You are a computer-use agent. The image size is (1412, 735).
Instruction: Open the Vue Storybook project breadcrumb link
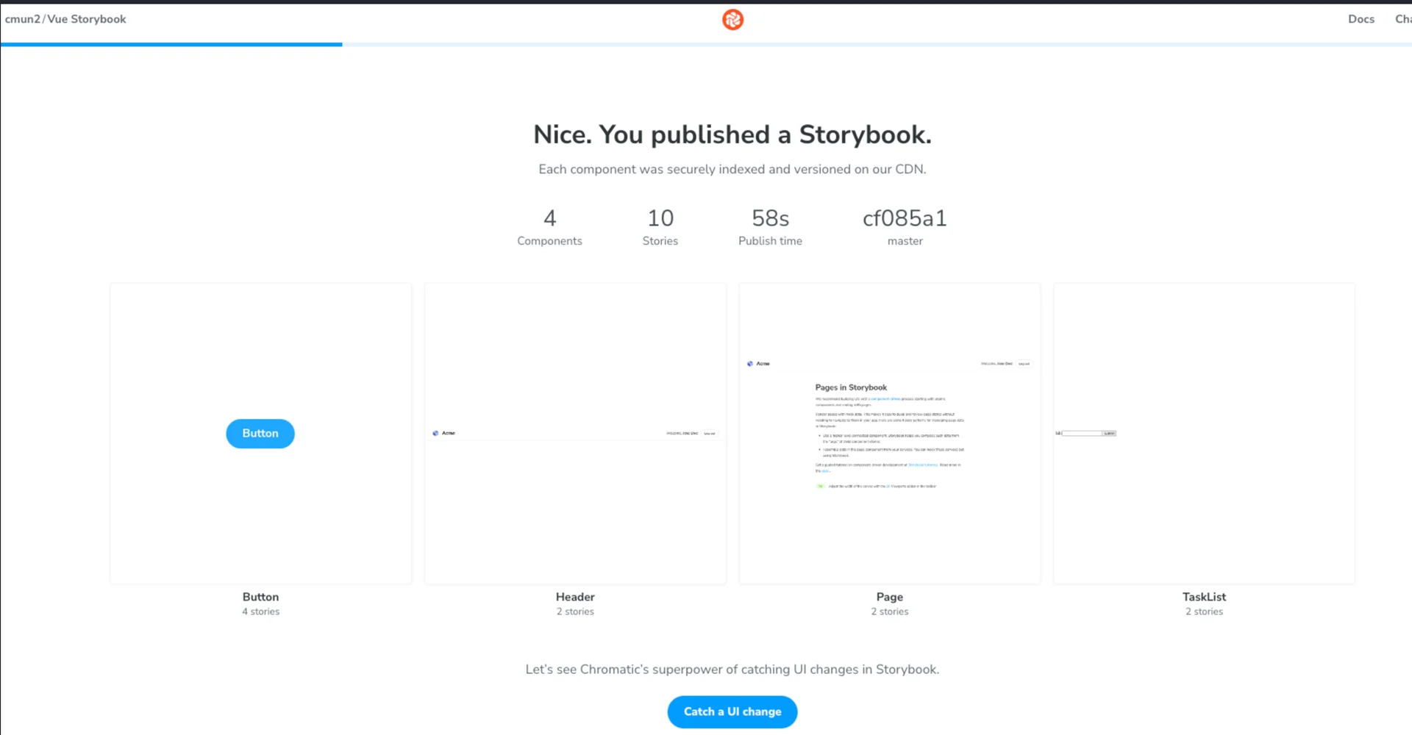pyautogui.click(x=87, y=19)
